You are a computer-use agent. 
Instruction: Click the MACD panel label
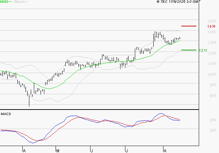coord(6,114)
